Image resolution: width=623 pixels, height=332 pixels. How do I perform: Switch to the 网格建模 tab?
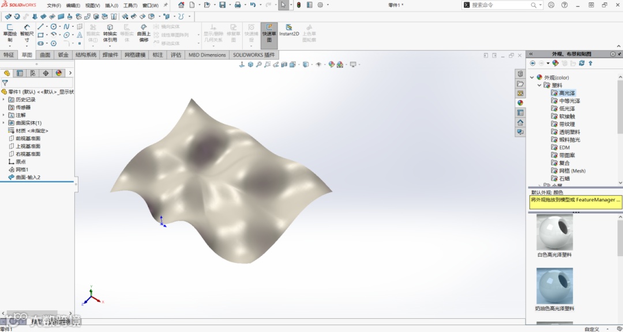tap(134, 55)
